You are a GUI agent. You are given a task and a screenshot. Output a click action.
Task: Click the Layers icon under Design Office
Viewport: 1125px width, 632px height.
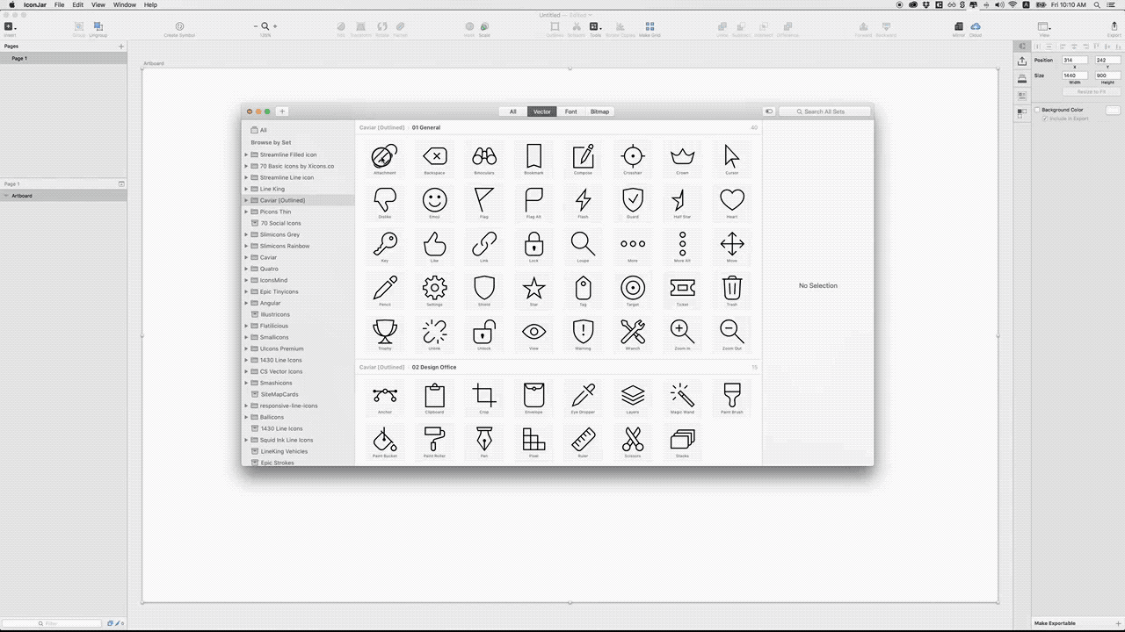633,396
